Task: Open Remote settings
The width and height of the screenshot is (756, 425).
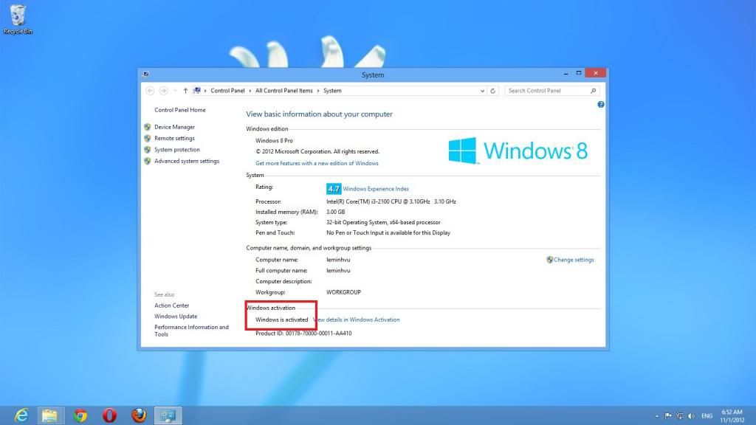Action: point(174,138)
